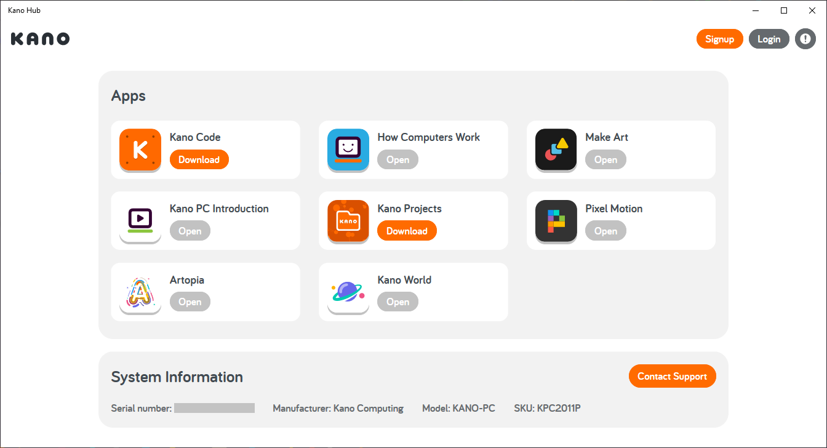This screenshot has width=827, height=448.
Task: Click the Contact Support button
Action: (673, 376)
